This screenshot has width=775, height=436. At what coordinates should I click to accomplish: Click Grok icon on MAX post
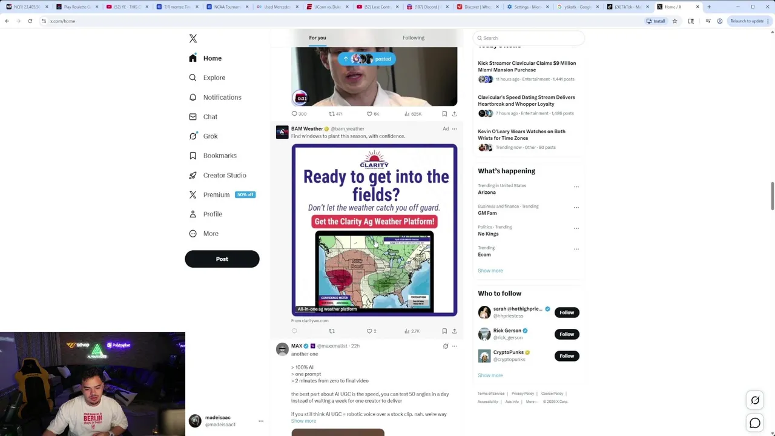coord(446,346)
